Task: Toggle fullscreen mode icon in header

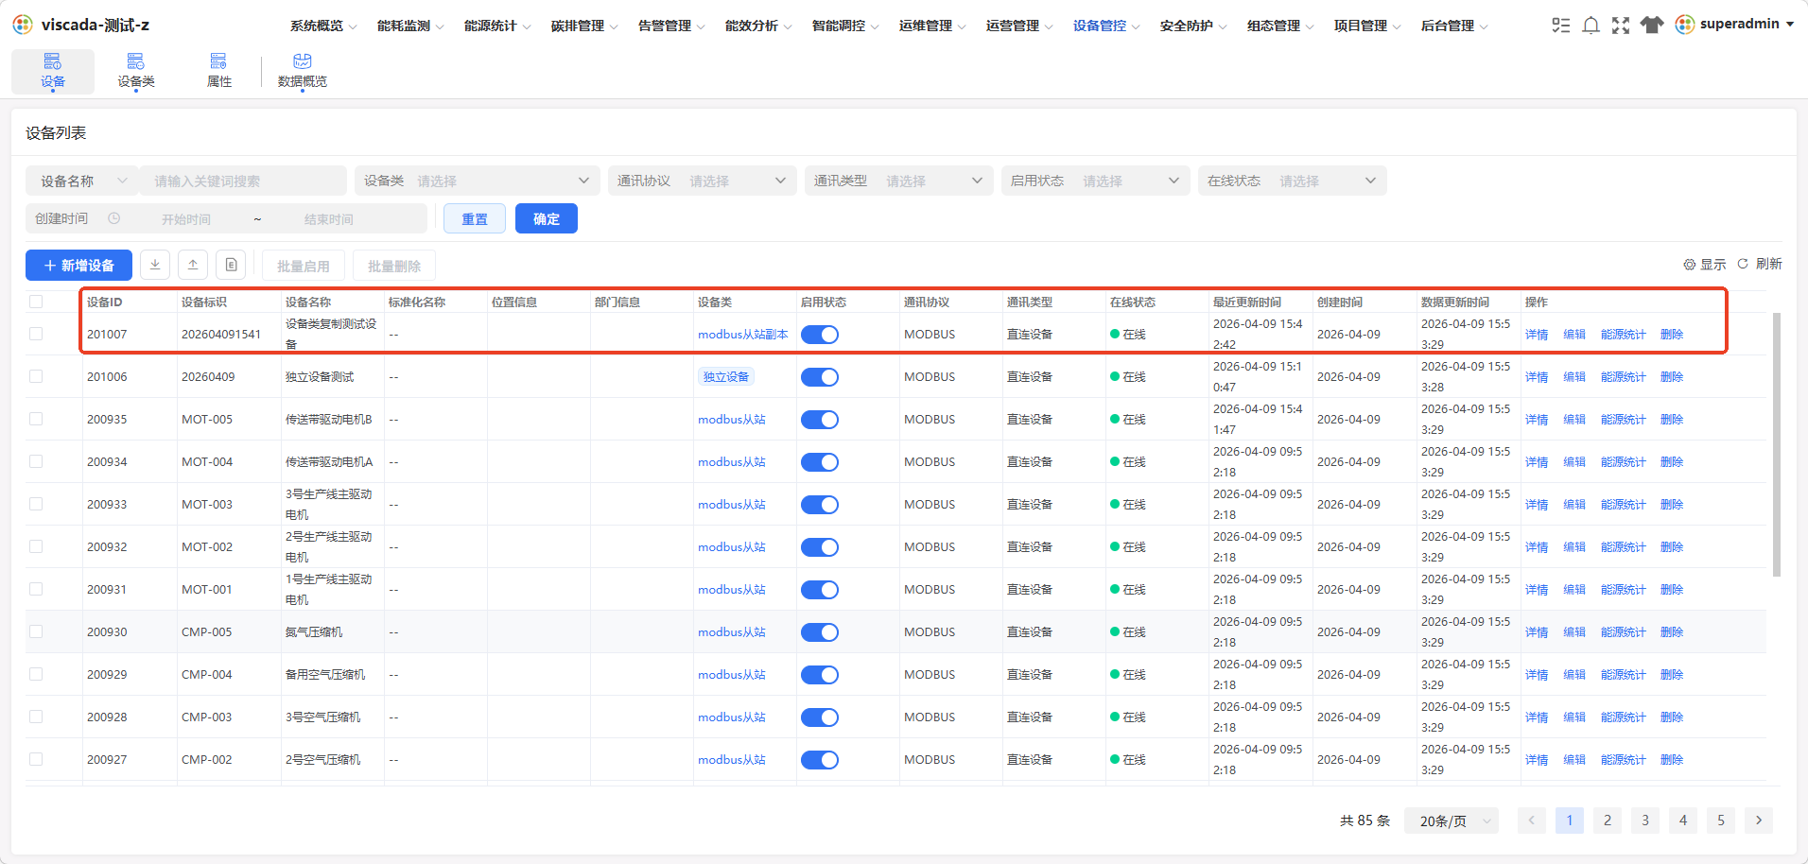Action: [x=1621, y=26]
